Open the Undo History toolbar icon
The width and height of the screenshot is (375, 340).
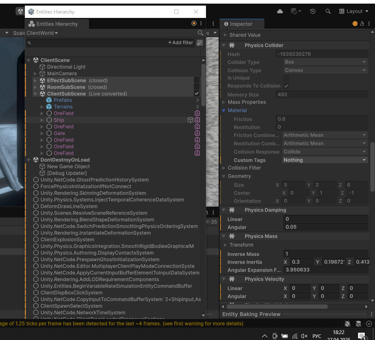click(313, 11)
